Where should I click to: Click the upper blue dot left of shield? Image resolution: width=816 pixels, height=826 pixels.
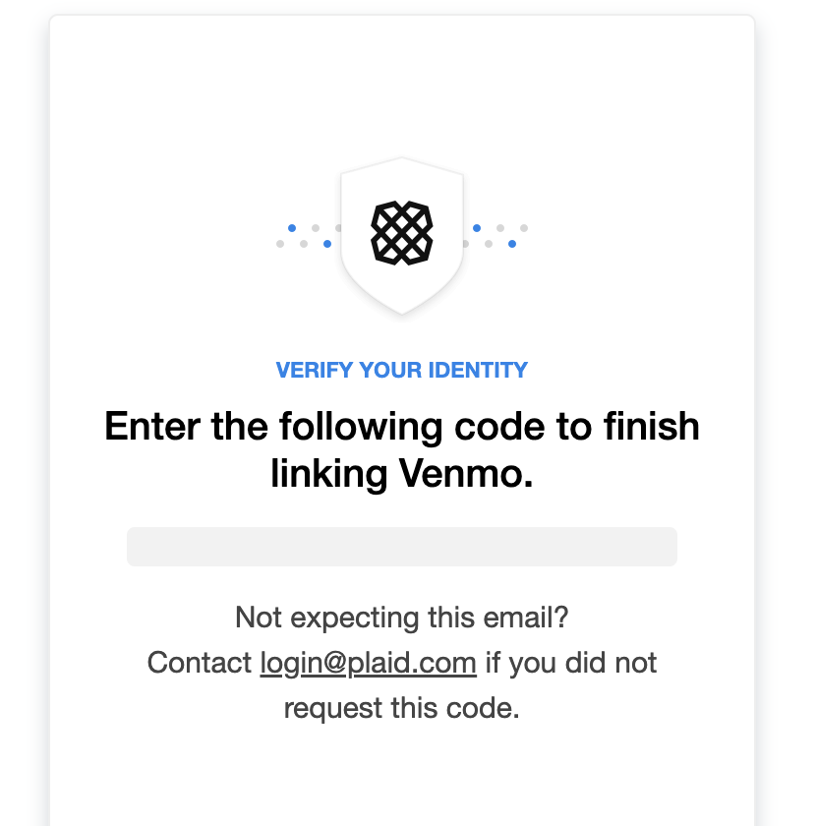pos(292,228)
